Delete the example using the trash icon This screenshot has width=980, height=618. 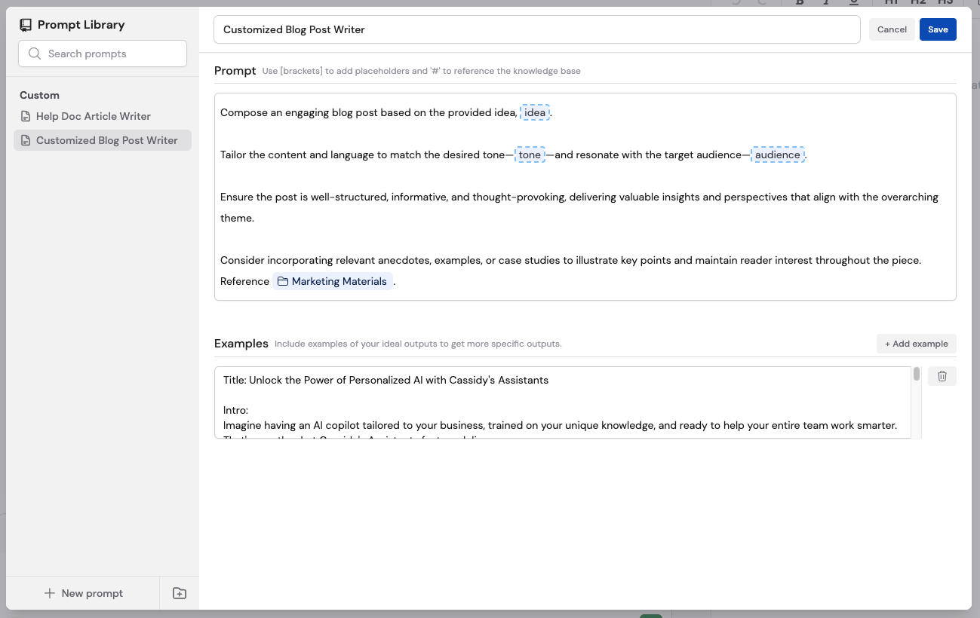[x=942, y=375]
